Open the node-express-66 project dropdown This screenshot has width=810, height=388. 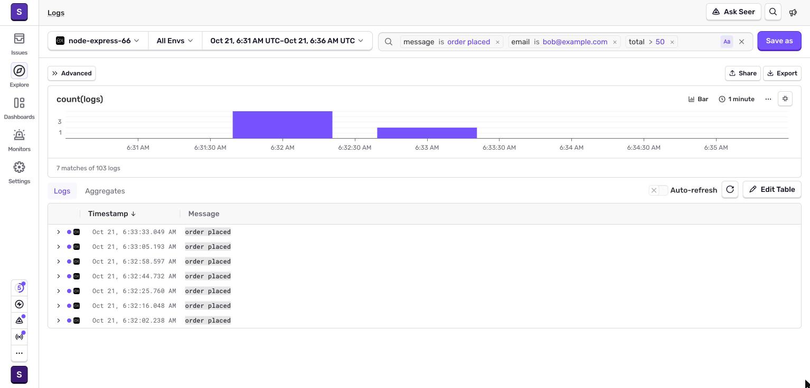(x=98, y=41)
